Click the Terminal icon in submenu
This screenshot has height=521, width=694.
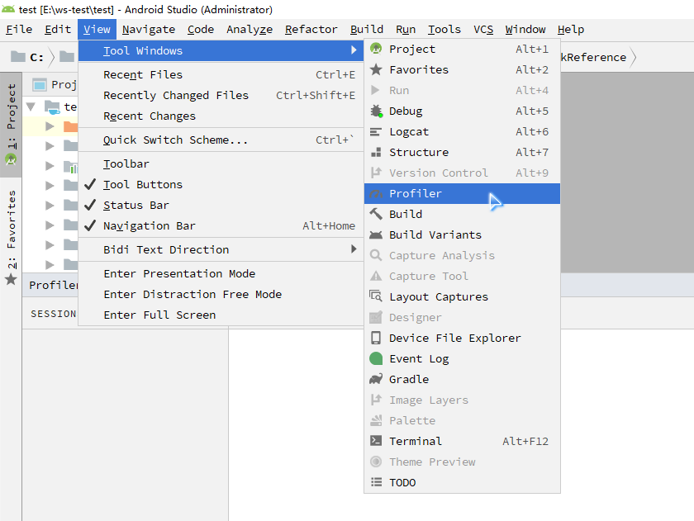click(376, 441)
